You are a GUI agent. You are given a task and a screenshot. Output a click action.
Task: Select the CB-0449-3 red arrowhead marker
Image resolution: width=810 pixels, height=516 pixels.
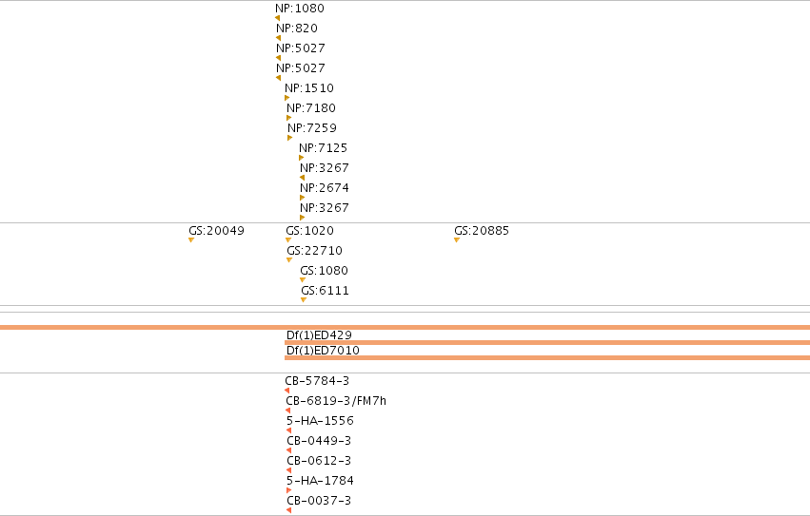pyautogui.click(x=289, y=450)
